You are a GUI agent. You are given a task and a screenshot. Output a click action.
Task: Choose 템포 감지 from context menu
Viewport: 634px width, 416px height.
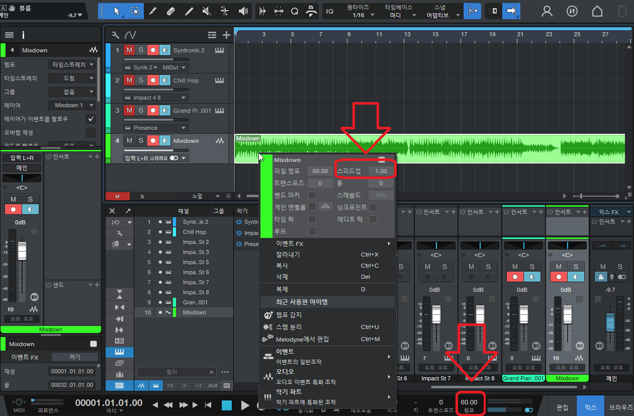(289, 315)
